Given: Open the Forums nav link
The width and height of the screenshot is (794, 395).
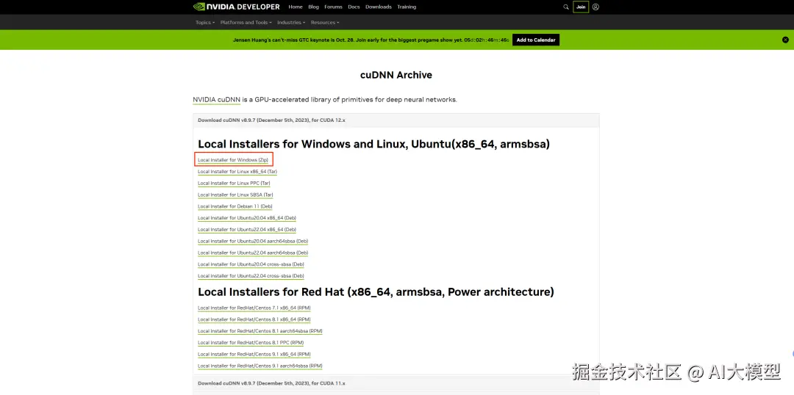Looking at the screenshot, I should click(x=333, y=7).
